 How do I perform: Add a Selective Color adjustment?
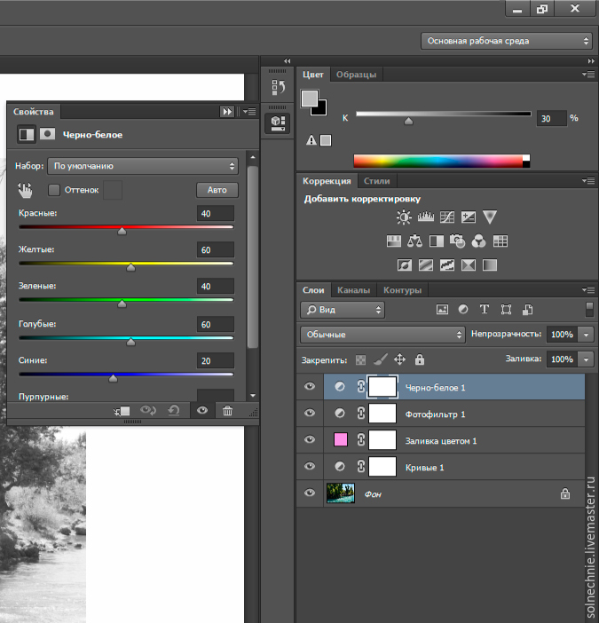(x=469, y=264)
